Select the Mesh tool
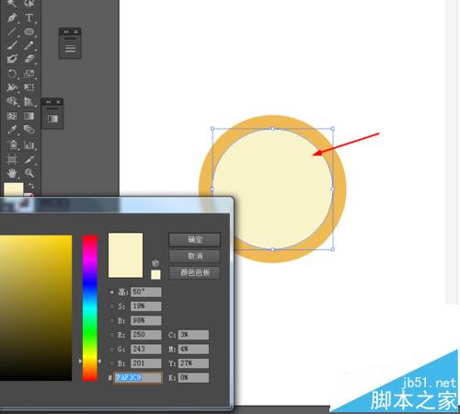This screenshot has height=414, width=460. pos(12,116)
